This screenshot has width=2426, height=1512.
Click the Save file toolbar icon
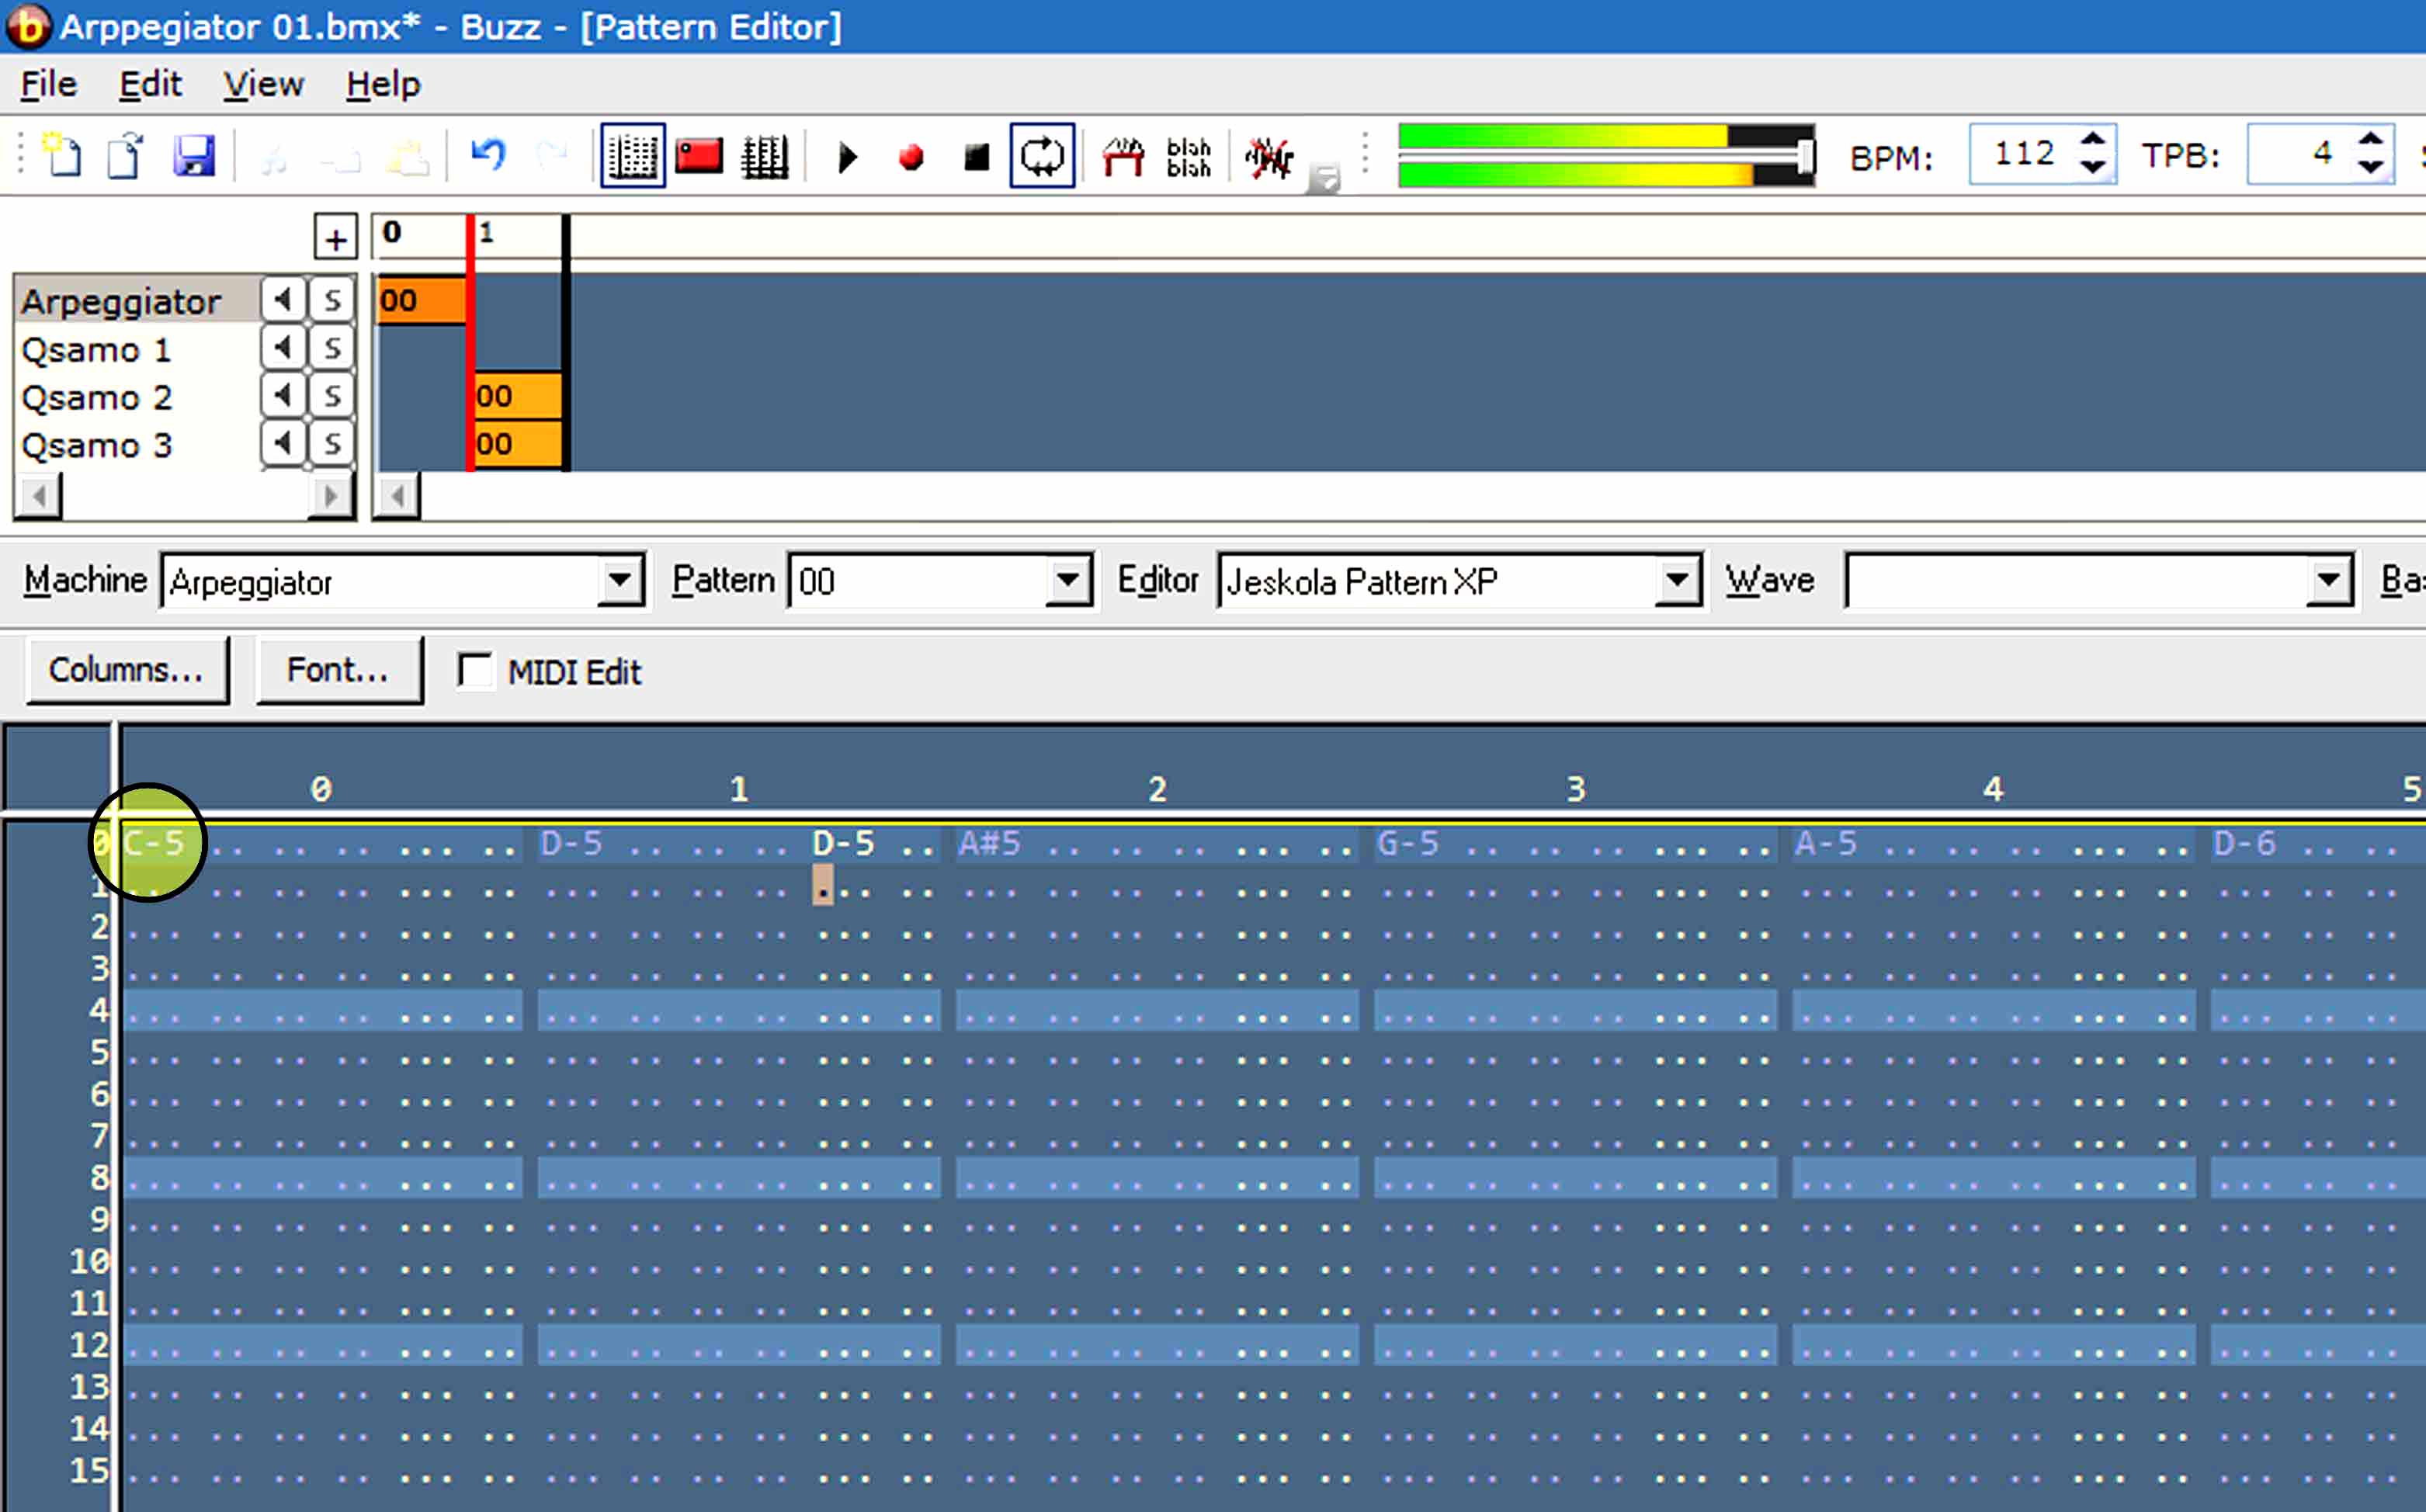(x=193, y=156)
